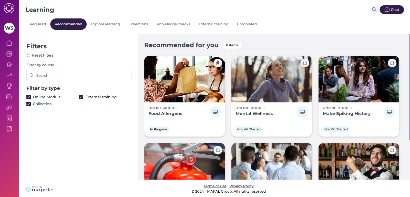Remove bookmark on Food Allergens card
Image resolution: width=410 pixels, height=197 pixels.
218,63
